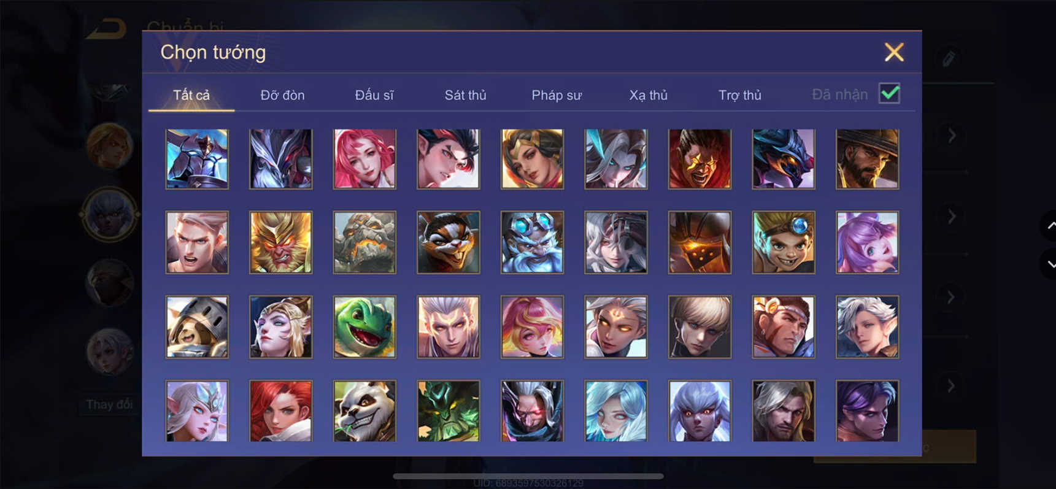The height and width of the screenshot is (489, 1056).
Task: Select the red-haired woman hero portrait
Action: tap(281, 411)
